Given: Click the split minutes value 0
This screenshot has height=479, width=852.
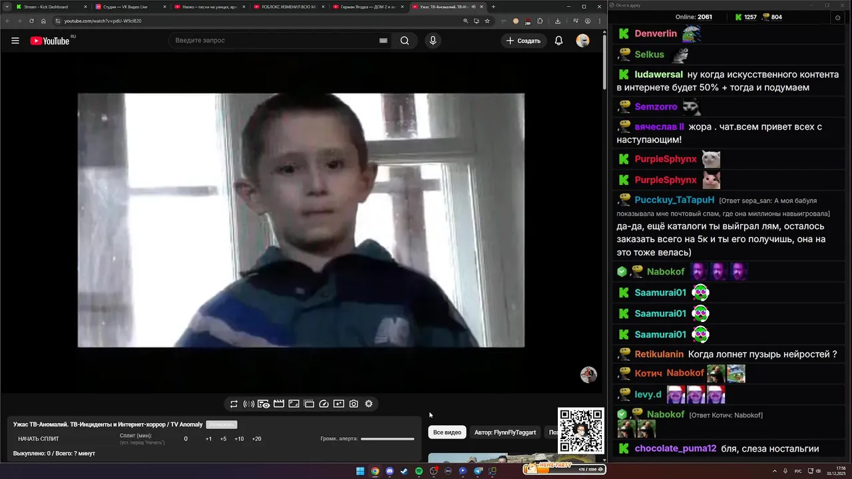Looking at the screenshot, I should [186, 439].
